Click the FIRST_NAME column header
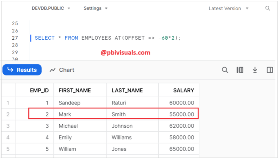Screen dimensions: 279x159 click(x=75, y=90)
